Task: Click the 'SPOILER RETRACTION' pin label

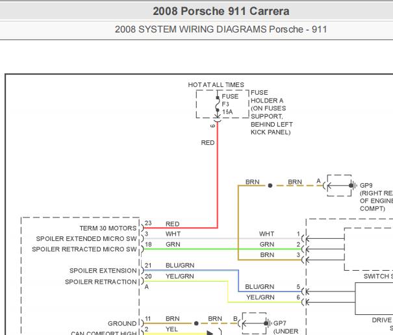Action: click(101, 282)
